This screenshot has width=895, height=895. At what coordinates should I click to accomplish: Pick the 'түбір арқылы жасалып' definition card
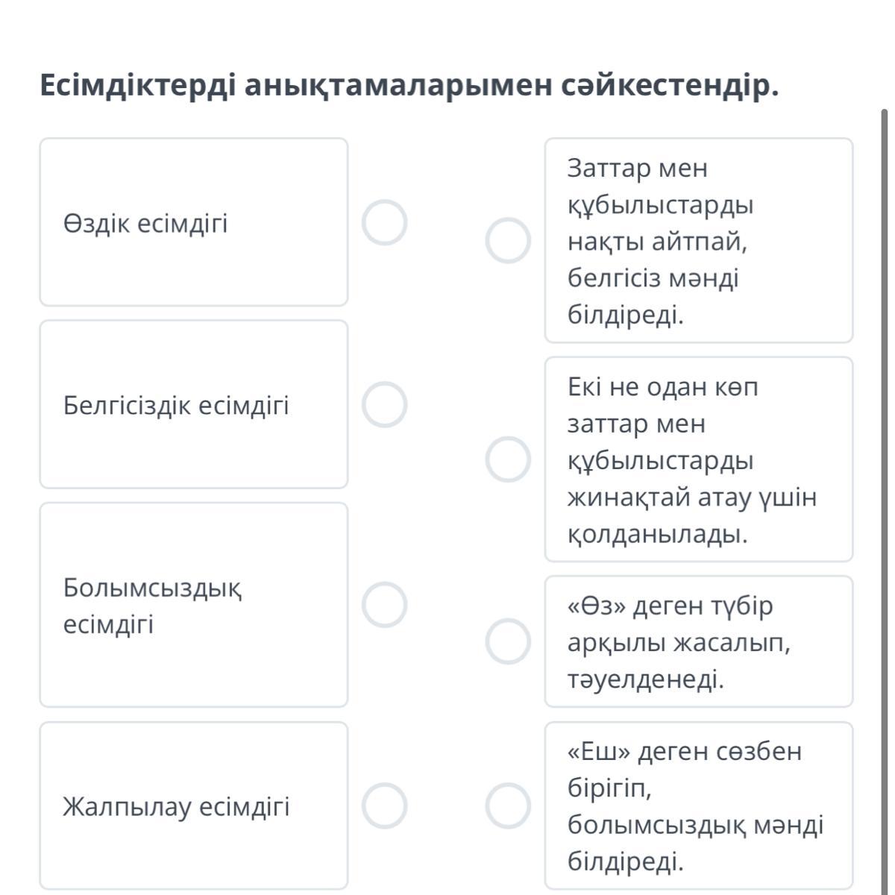point(698,641)
